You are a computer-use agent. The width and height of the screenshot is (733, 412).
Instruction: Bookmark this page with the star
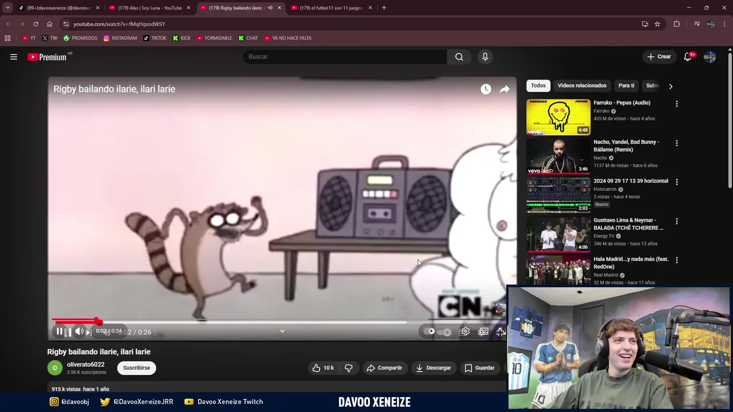(x=657, y=24)
